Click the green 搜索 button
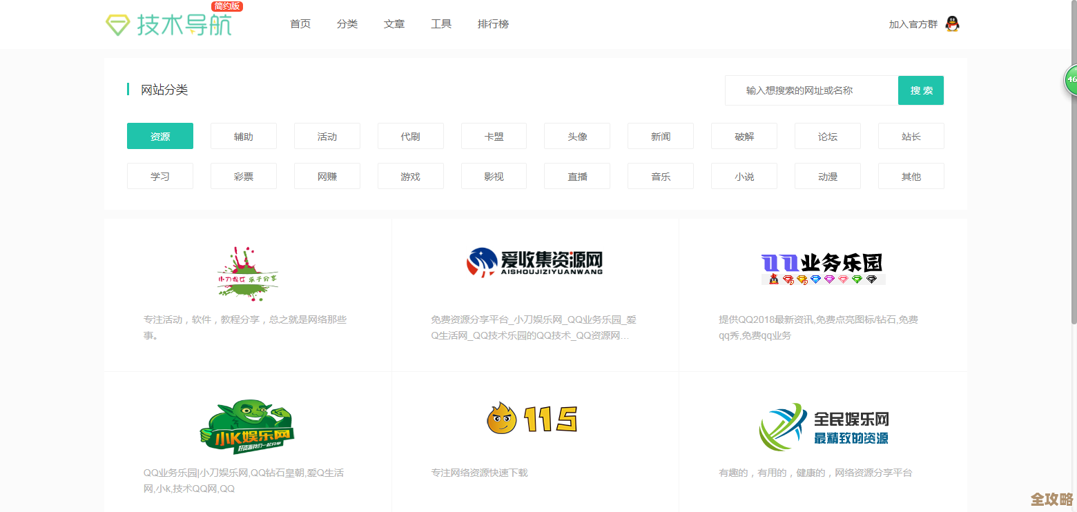 point(920,90)
